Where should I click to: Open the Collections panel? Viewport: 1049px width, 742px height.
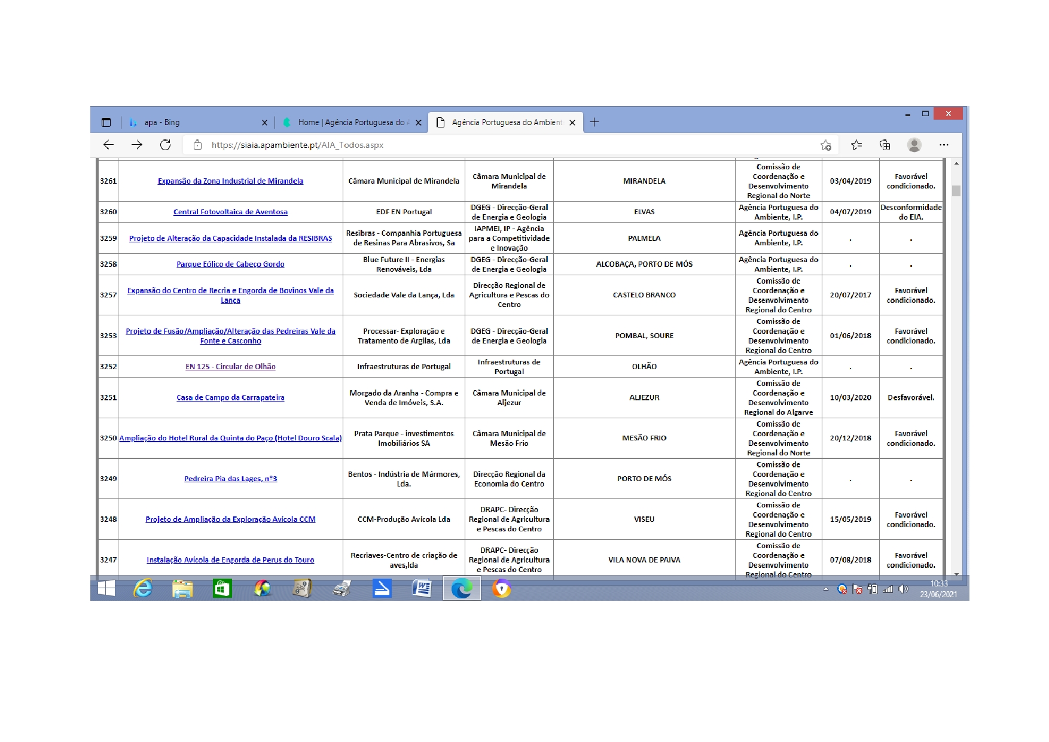pyautogui.click(x=885, y=145)
